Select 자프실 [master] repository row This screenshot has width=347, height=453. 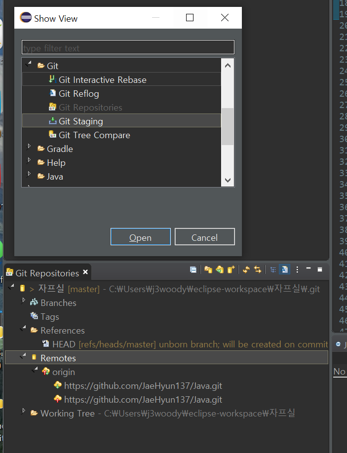tap(166, 289)
